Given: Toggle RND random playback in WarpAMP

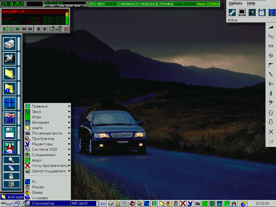Looking at the screenshot, I should [58, 29].
